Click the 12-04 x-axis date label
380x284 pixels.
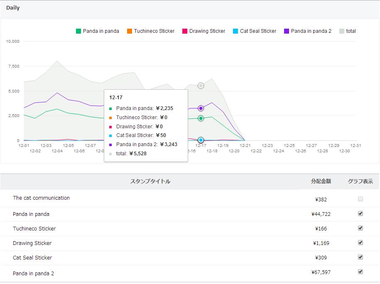[x=57, y=151]
